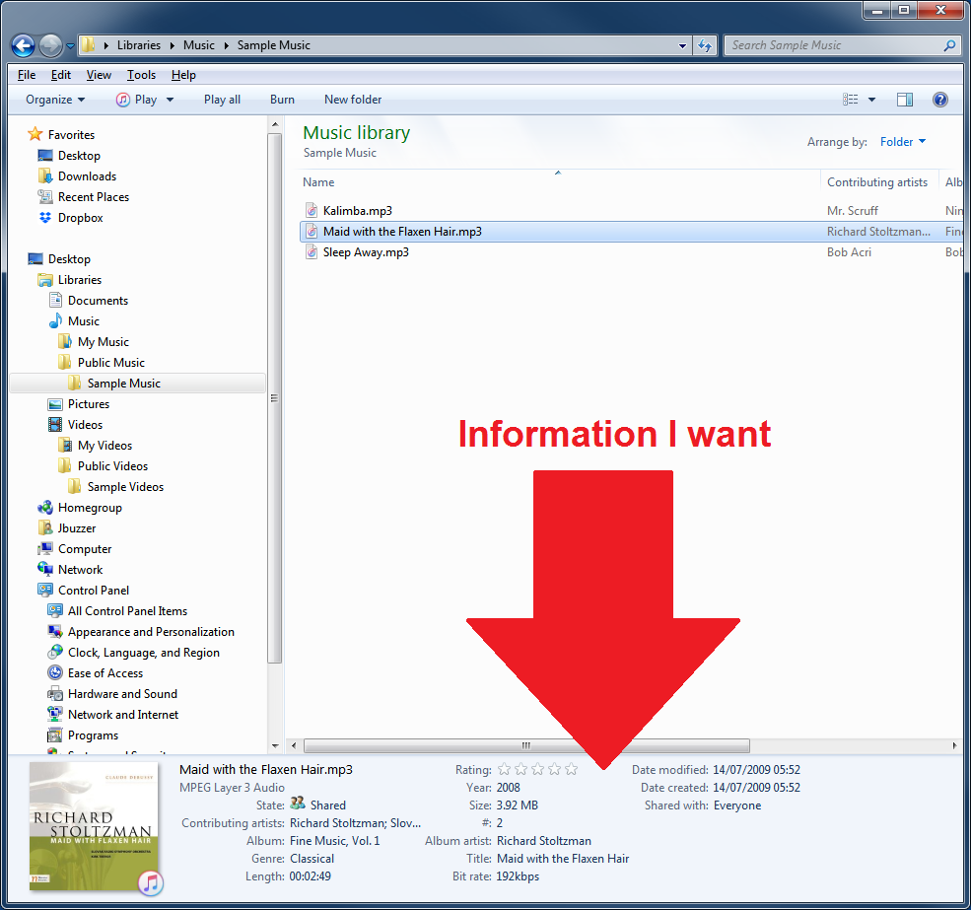Click the Dropbox icon in Favorites
Image resolution: width=971 pixels, height=910 pixels.
point(45,218)
